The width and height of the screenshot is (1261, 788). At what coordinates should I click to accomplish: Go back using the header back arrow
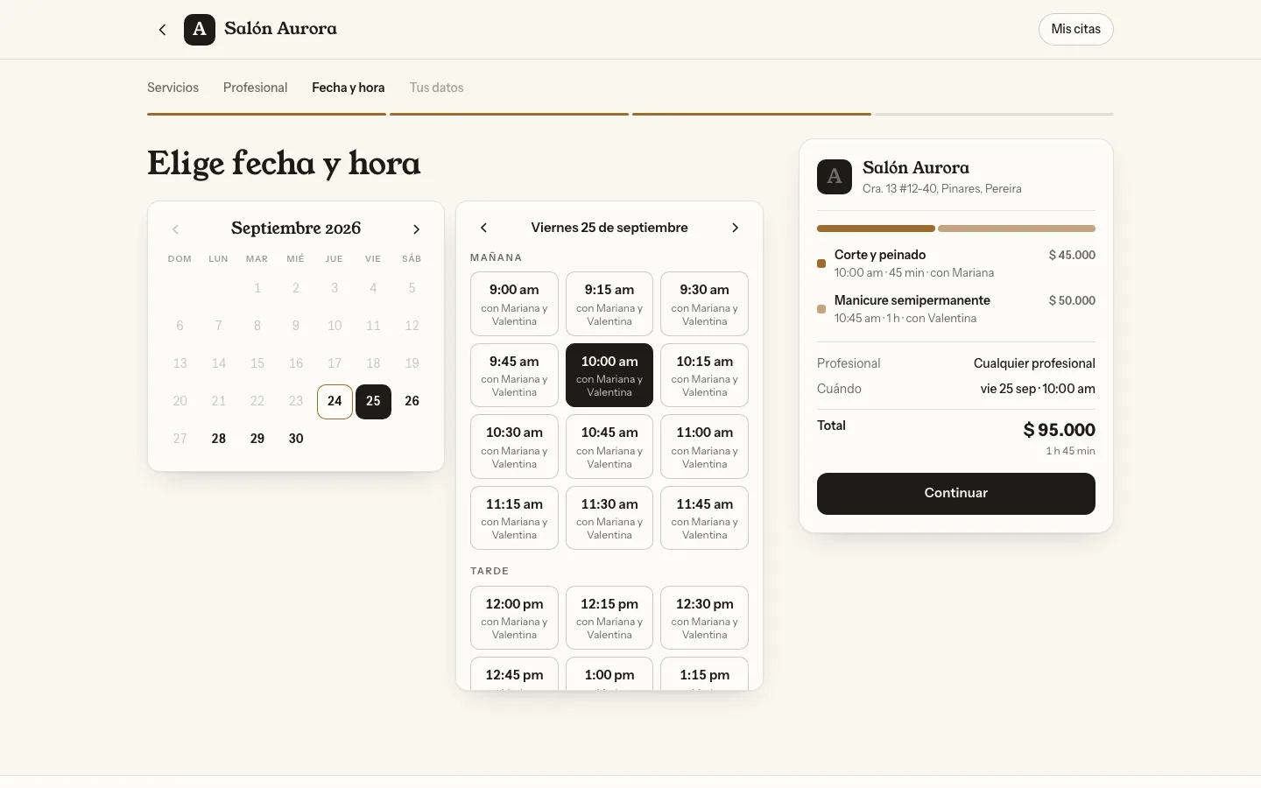pos(162,30)
